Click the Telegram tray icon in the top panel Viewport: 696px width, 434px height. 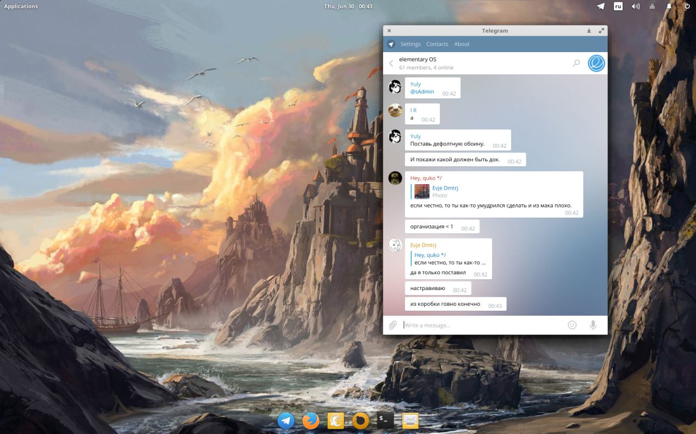pyautogui.click(x=601, y=7)
